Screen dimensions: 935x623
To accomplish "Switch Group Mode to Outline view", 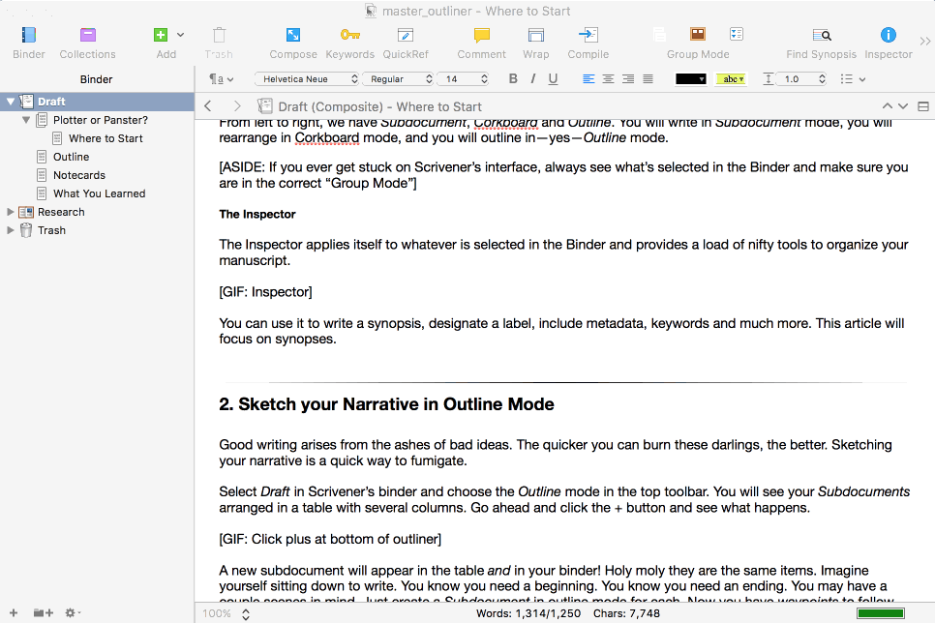I will (x=737, y=35).
